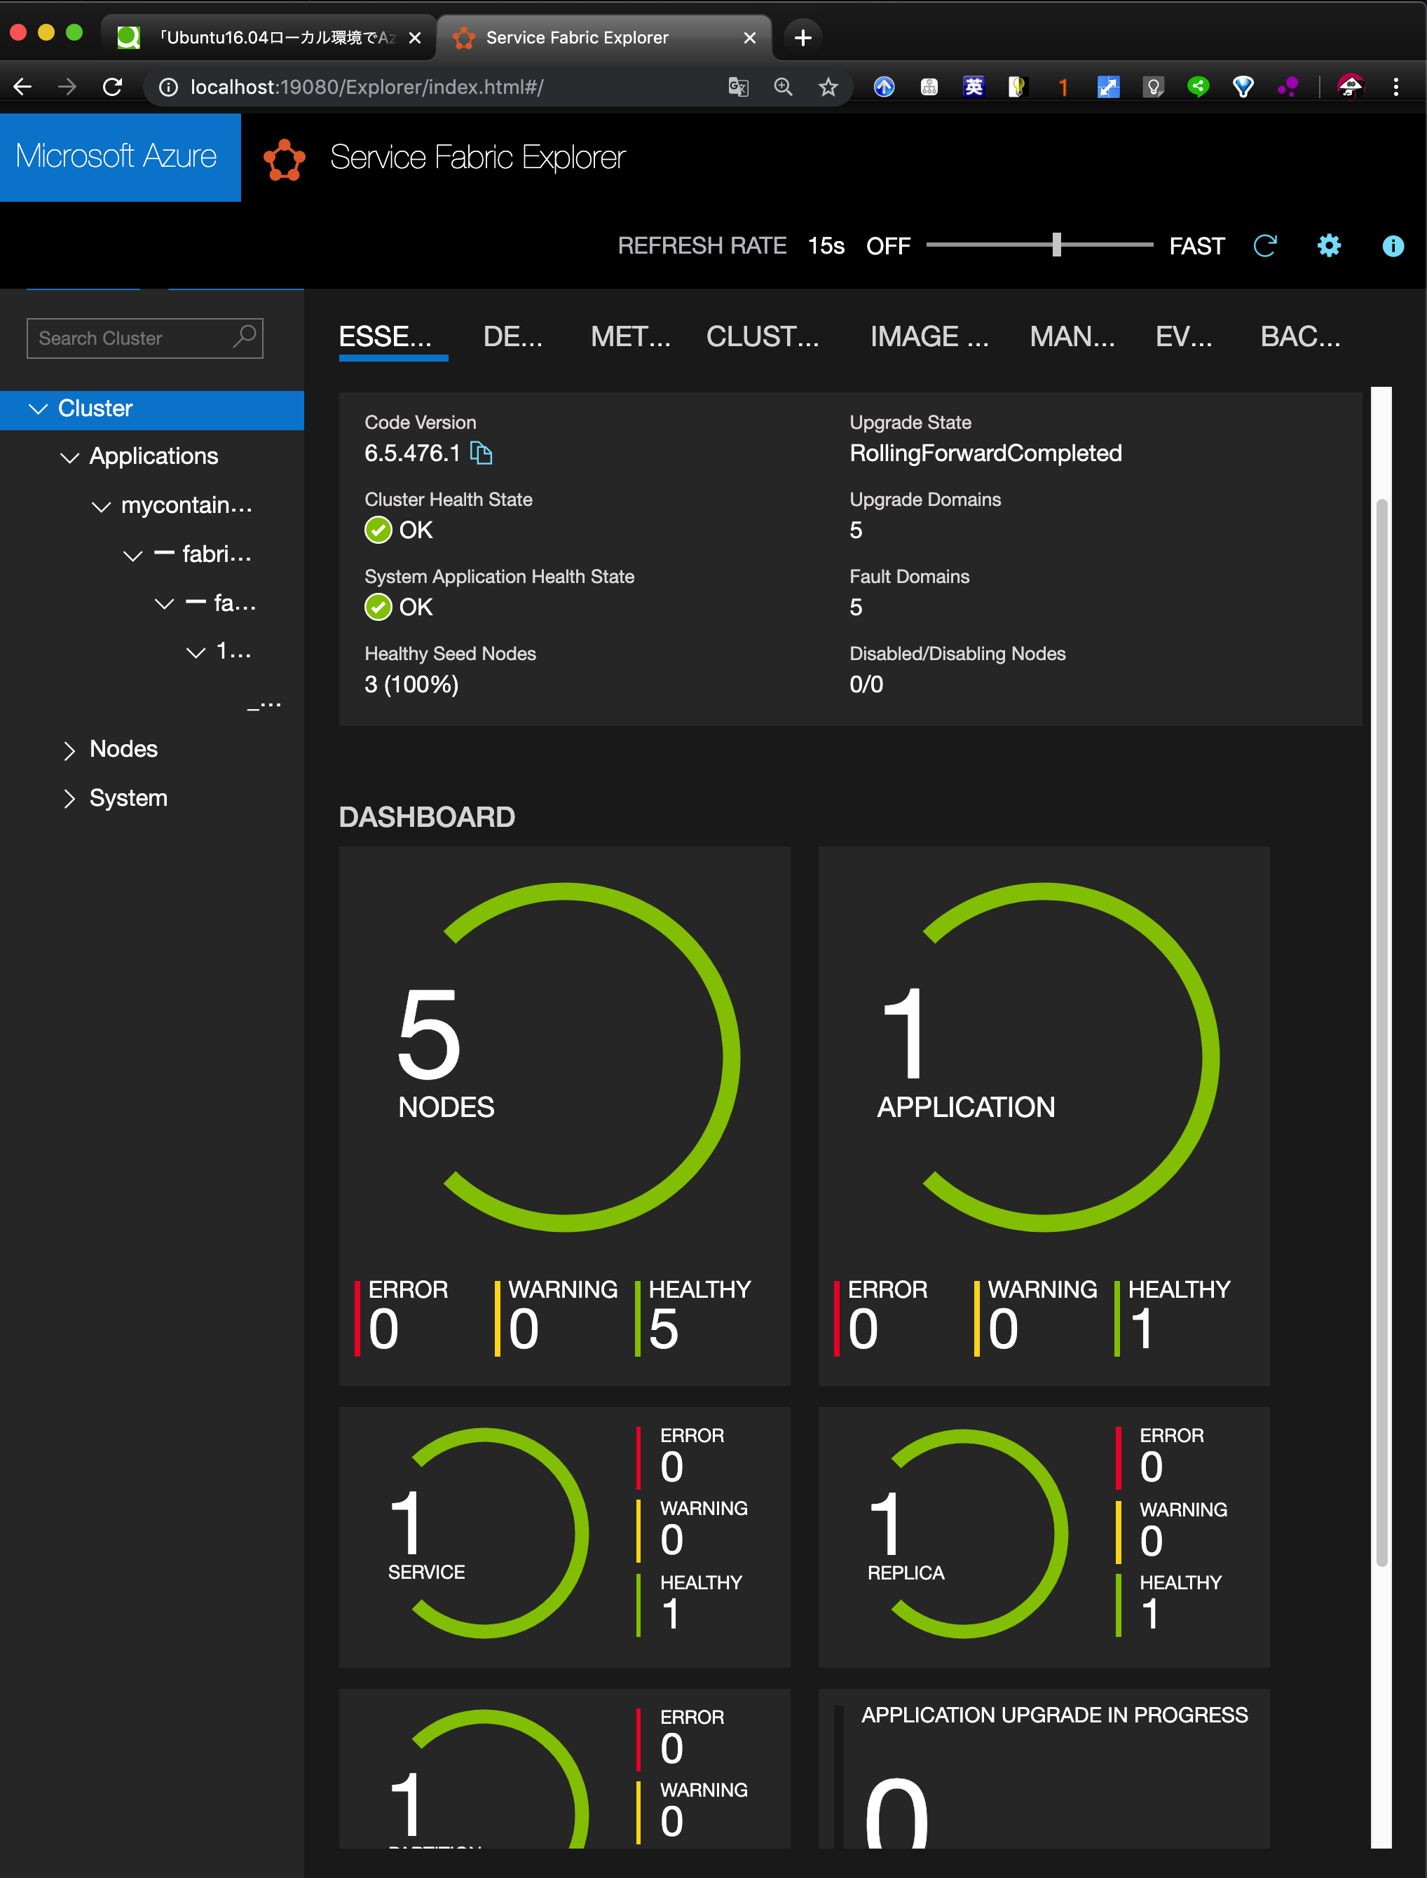Screen dimensions: 1427x1878
Task: Click the green share extension icon
Action: coord(1198,87)
